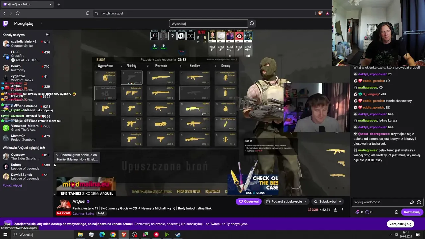
Task: Open site settings icon beside twitch.tv/arquel
Action: [x=96, y=13]
